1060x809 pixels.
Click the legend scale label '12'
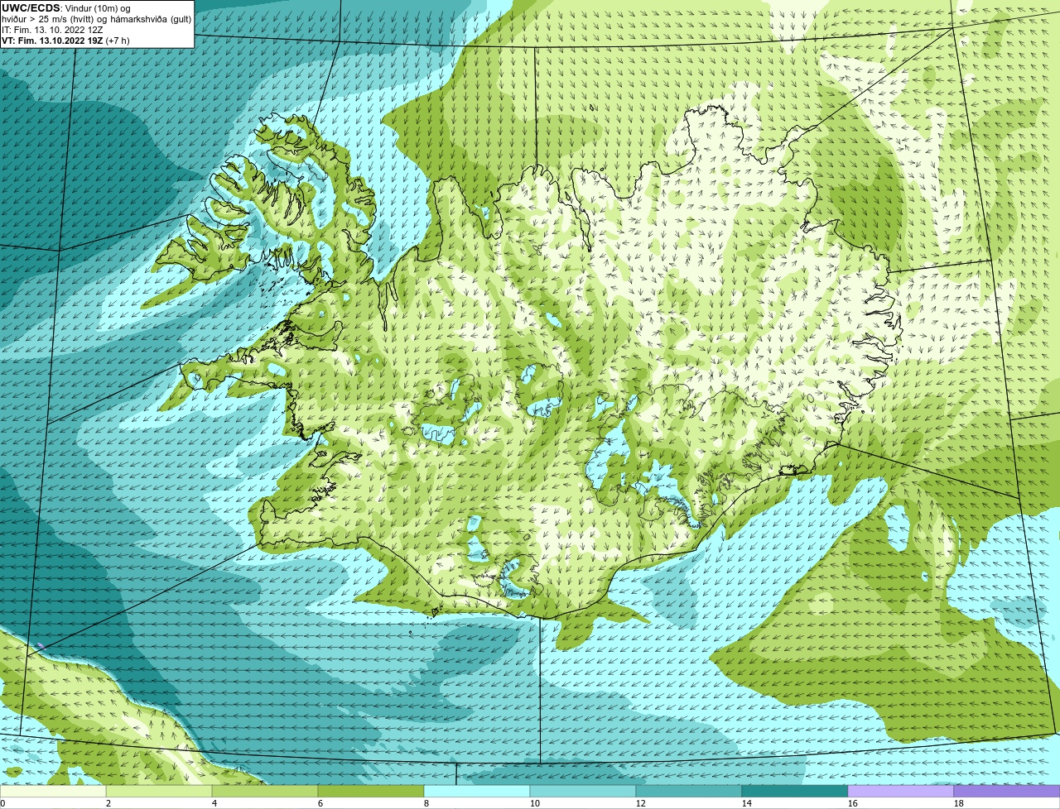point(641,803)
